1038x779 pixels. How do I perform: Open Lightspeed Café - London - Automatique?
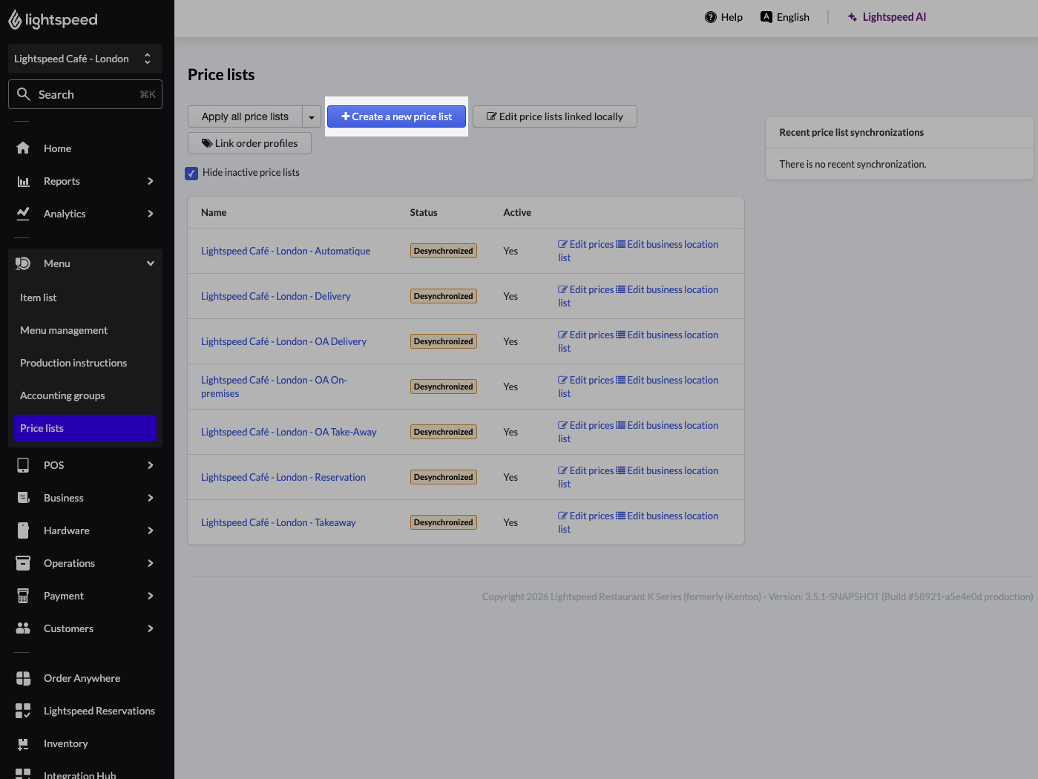coord(286,251)
